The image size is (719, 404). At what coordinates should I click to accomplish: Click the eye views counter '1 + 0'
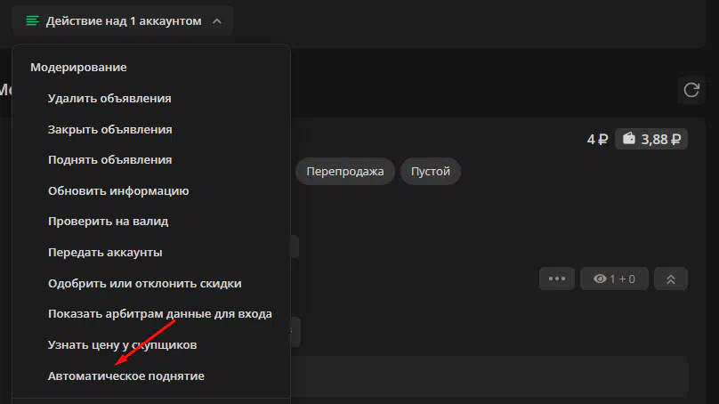(x=614, y=279)
